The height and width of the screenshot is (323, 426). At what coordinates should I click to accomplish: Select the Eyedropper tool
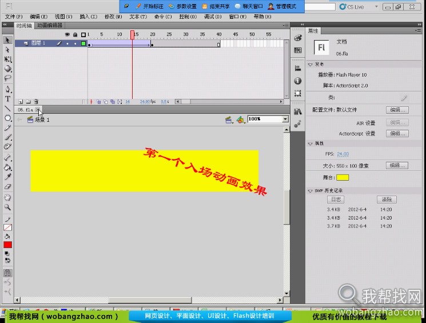click(7, 177)
